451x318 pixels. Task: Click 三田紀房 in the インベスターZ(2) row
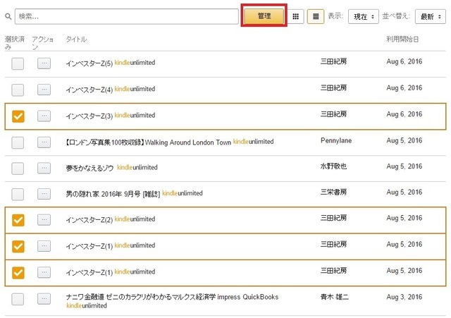(333, 218)
